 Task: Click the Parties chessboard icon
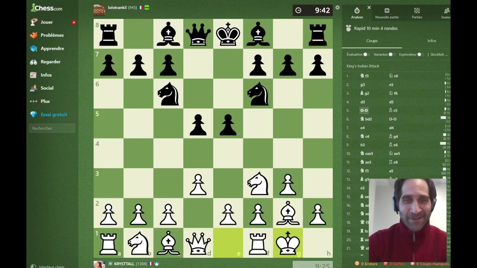click(x=417, y=10)
